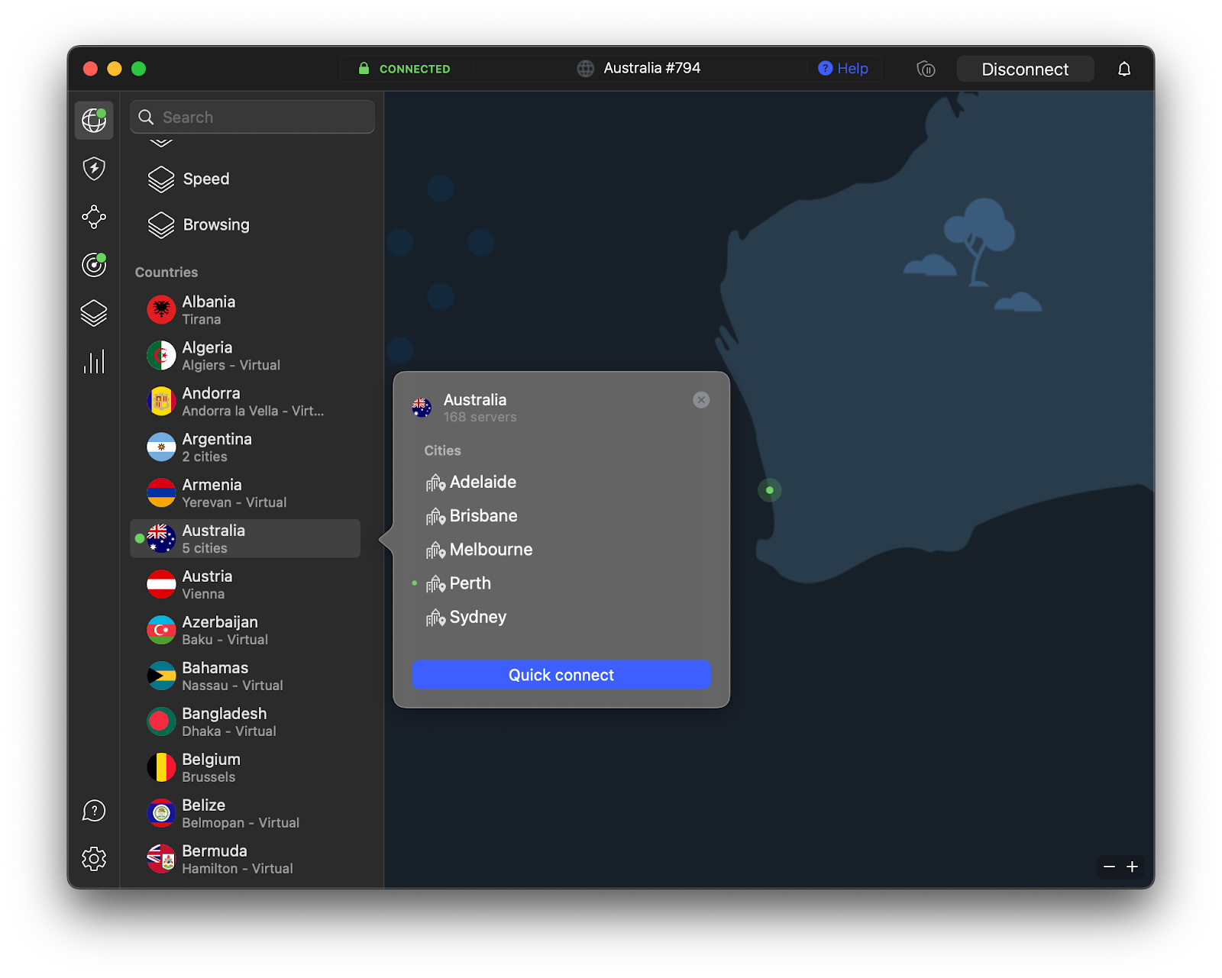
Task: Click the green lock connected icon
Action: (x=364, y=69)
